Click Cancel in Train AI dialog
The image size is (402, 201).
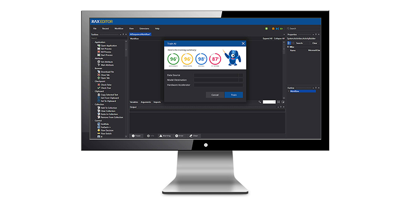215,95
